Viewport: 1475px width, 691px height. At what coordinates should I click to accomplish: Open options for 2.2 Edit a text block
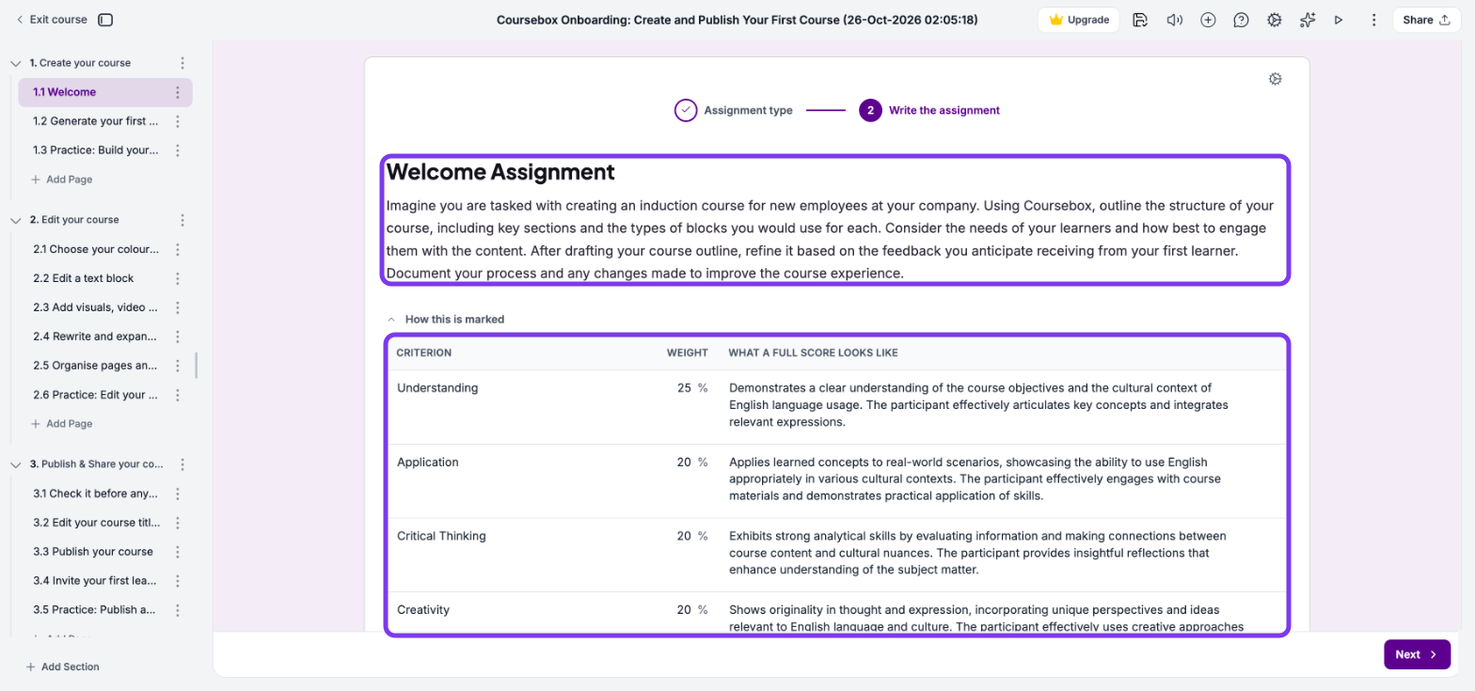coord(177,278)
